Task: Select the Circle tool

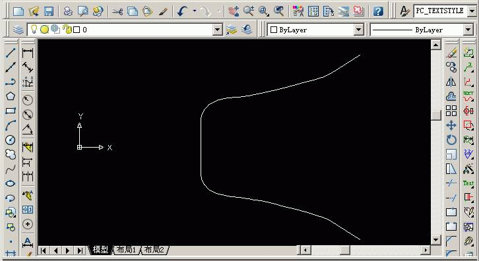Action: (x=11, y=140)
